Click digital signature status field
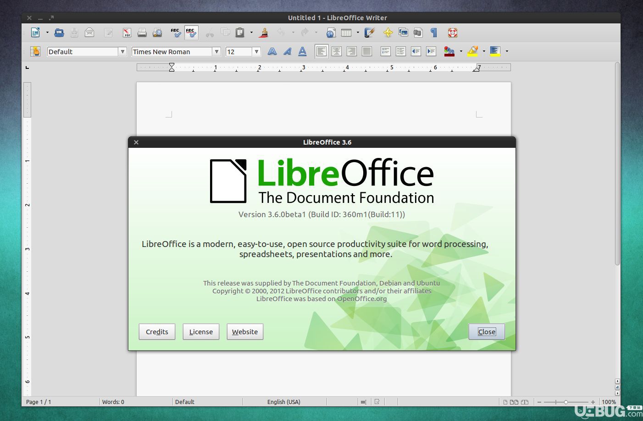The width and height of the screenshot is (643, 421). (x=391, y=402)
